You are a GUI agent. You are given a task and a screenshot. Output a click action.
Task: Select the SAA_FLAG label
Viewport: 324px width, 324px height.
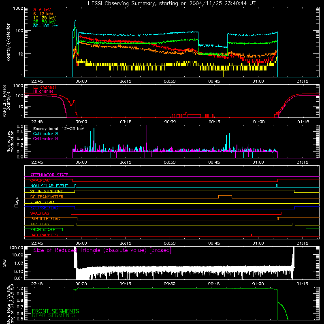click(40, 213)
